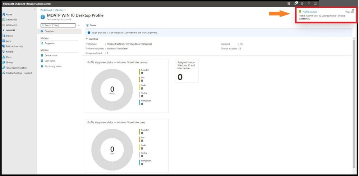The width and height of the screenshot is (359, 176).
Task: Click the blue Not Applicable swatch in users chart
Action: (139, 162)
